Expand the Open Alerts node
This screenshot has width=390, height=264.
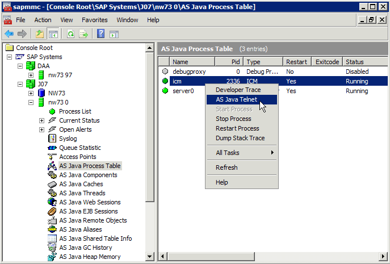coord(41,129)
